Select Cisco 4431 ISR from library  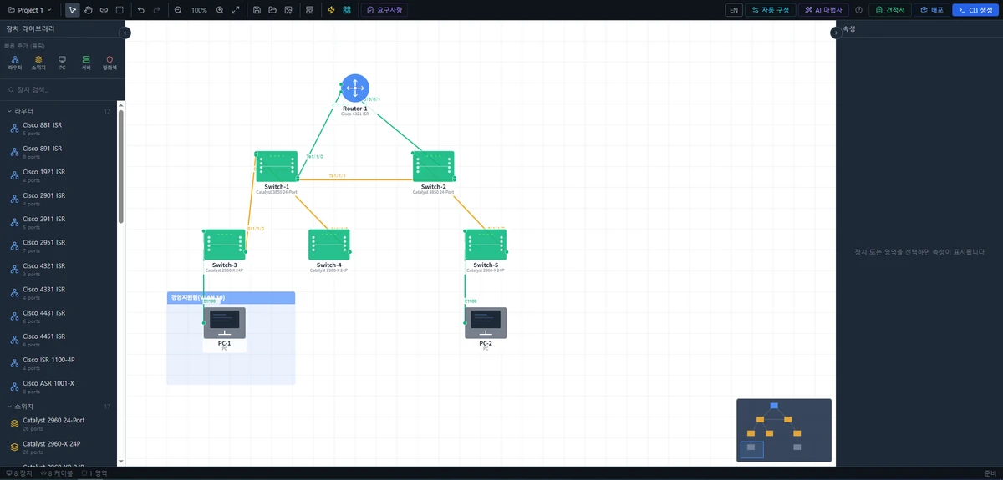point(59,316)
